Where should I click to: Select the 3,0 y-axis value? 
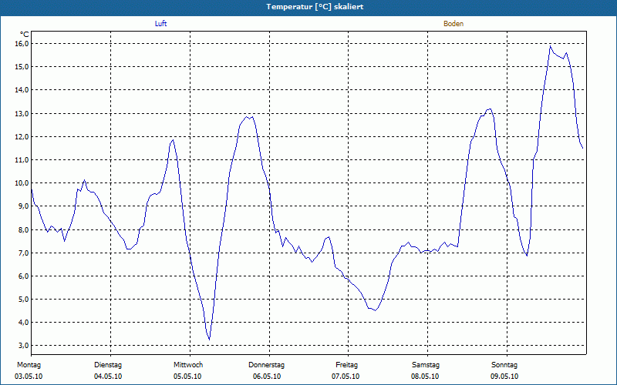tap(24, 346)
